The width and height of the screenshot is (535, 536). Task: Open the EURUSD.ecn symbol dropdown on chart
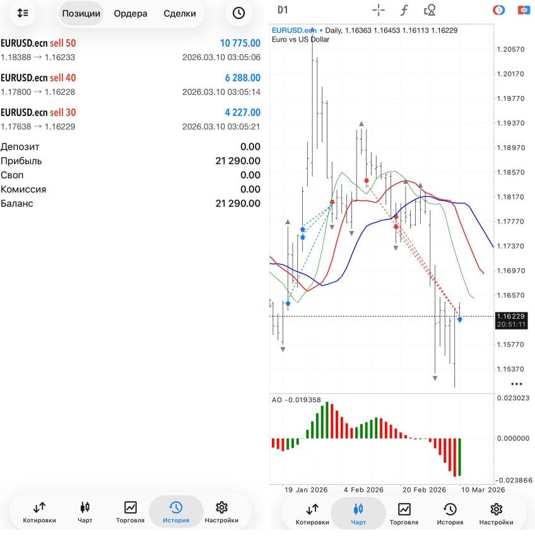click(297, 30)
